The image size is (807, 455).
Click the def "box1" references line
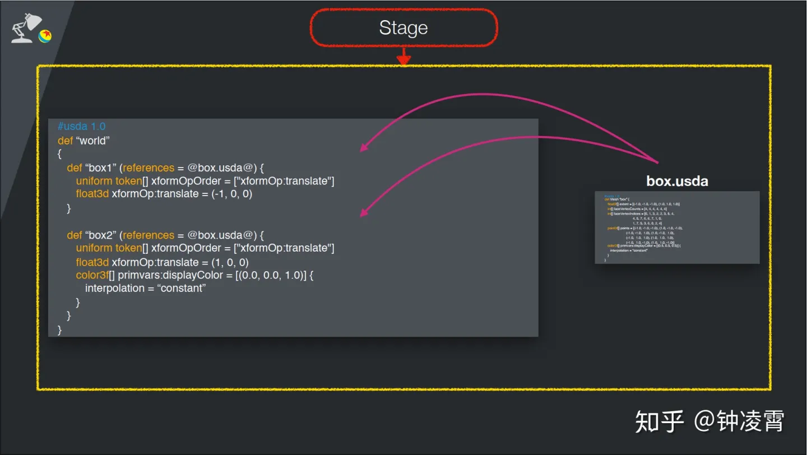165,168
